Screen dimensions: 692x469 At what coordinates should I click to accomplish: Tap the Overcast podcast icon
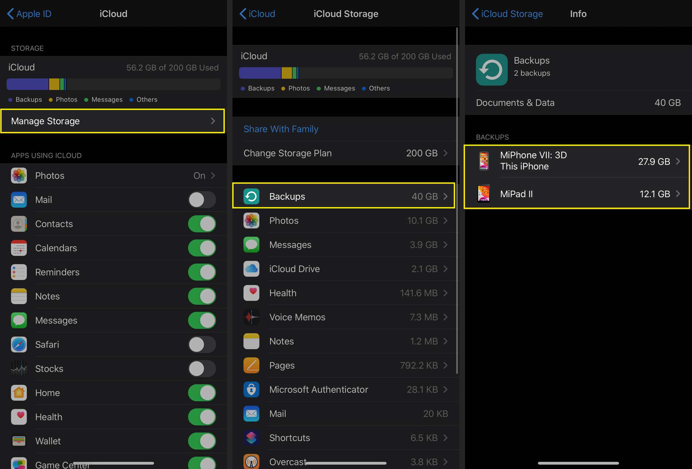[x=251, y=462]
